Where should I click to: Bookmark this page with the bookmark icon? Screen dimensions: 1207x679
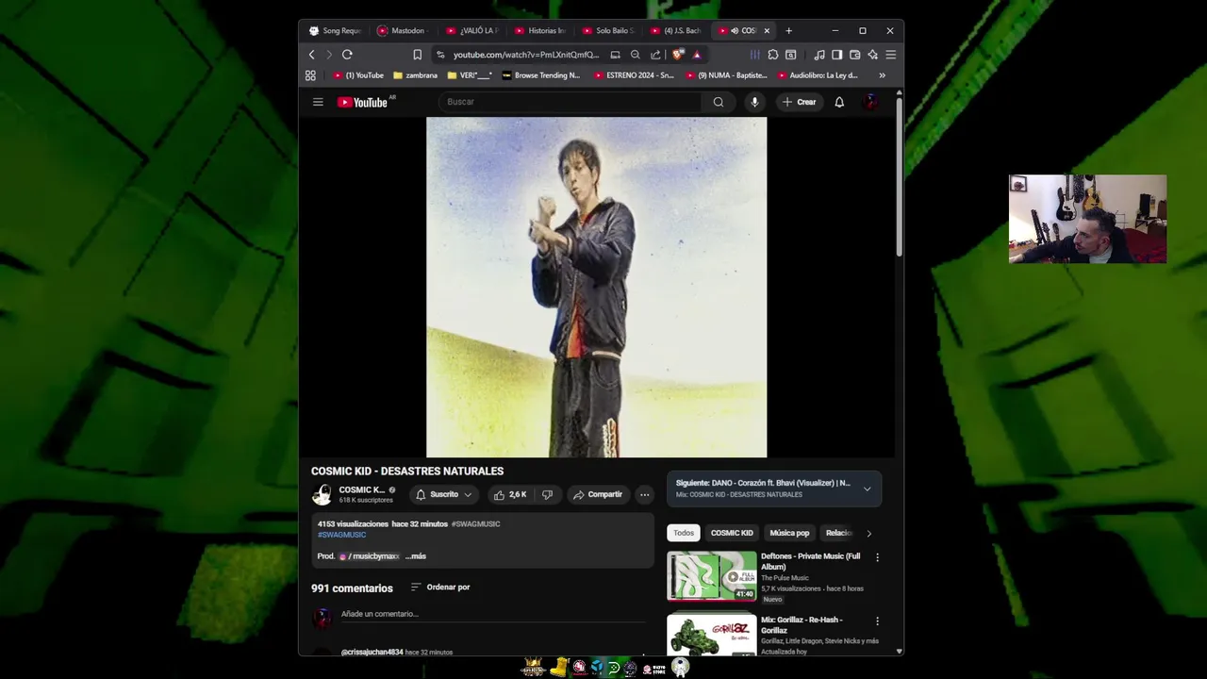pos(418,55)
